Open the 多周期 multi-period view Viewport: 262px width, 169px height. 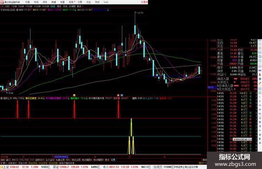[72, 6]
